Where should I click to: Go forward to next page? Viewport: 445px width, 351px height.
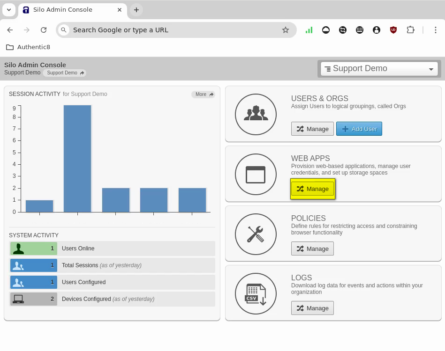tap(27, 30)
